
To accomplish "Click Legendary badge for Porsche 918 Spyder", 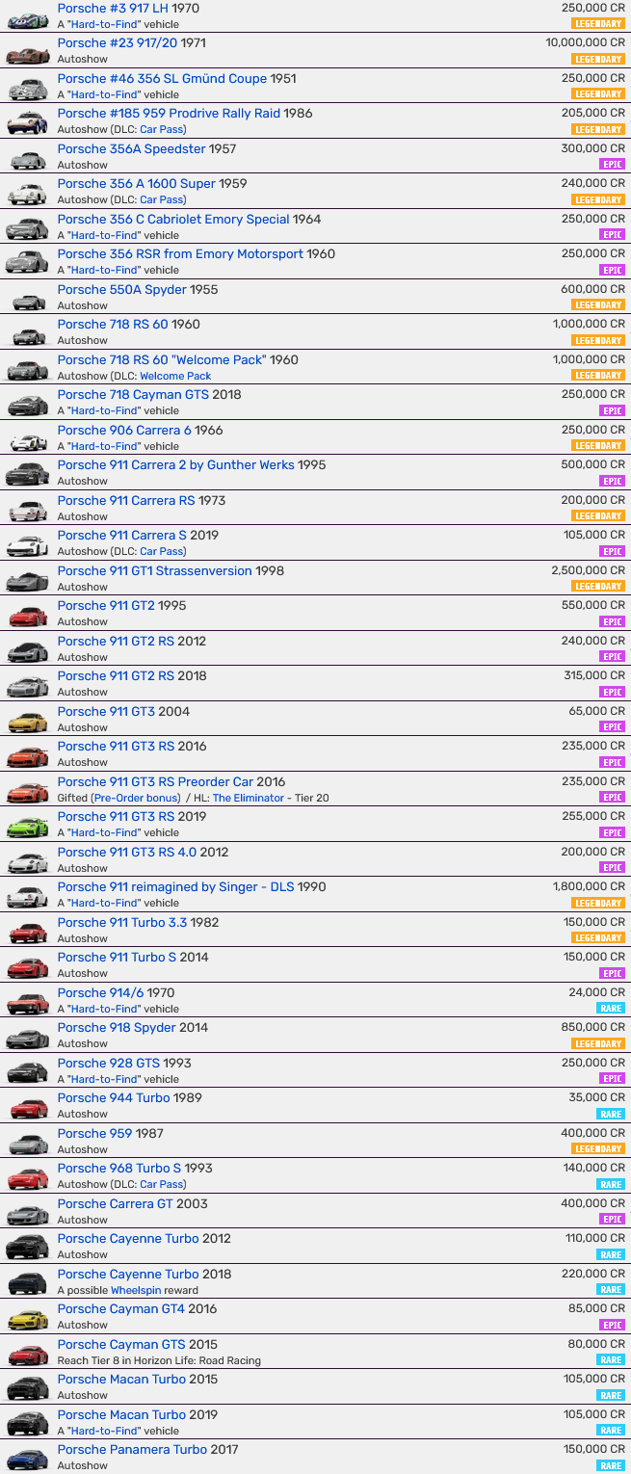I will [598, 1043].
